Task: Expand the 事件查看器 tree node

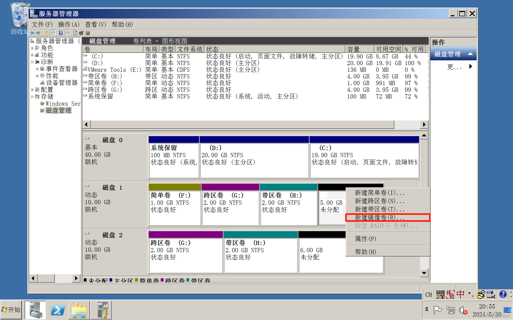Action: (37, 69)
